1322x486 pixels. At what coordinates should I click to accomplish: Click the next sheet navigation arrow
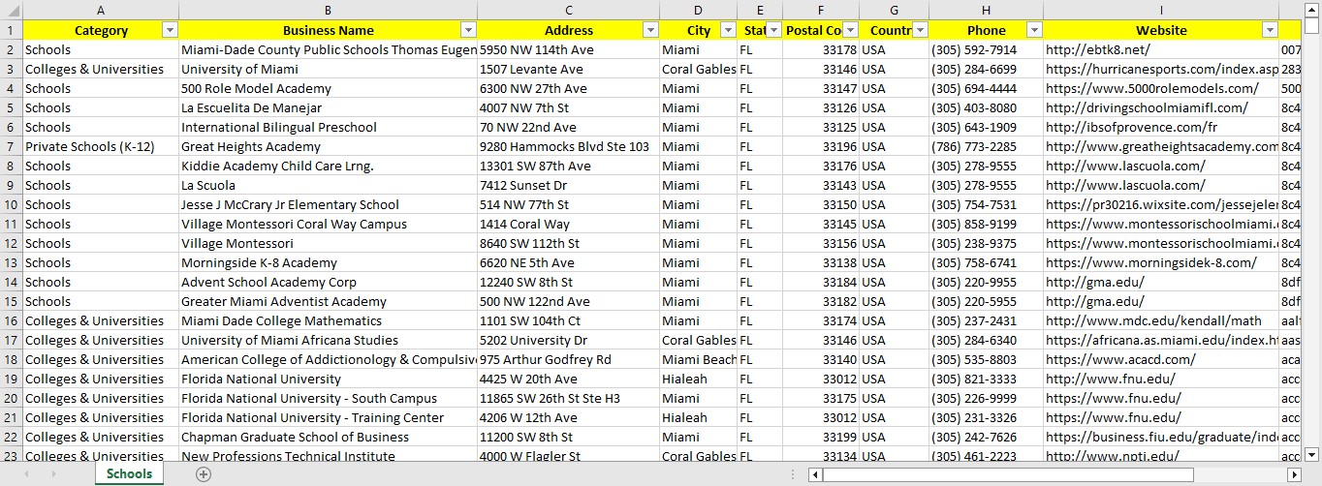[x=52, y=474]
